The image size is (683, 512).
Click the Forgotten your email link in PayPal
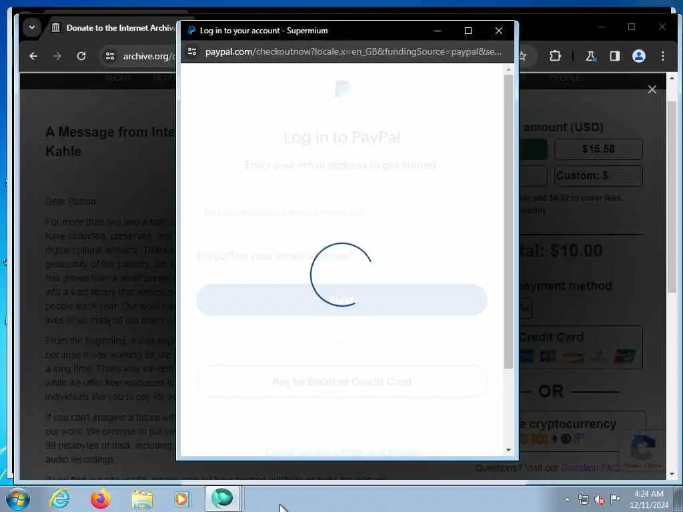click(275, 256)
